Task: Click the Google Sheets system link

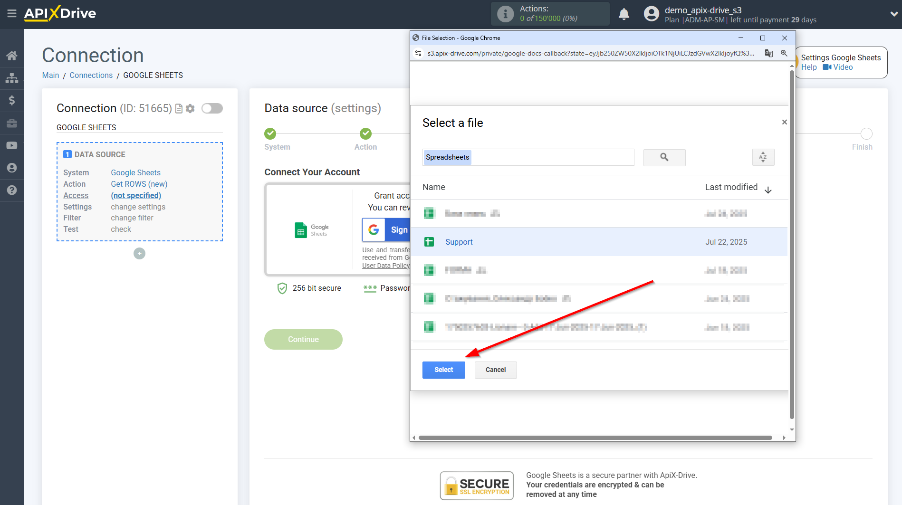Action: (x=135, y=172)
